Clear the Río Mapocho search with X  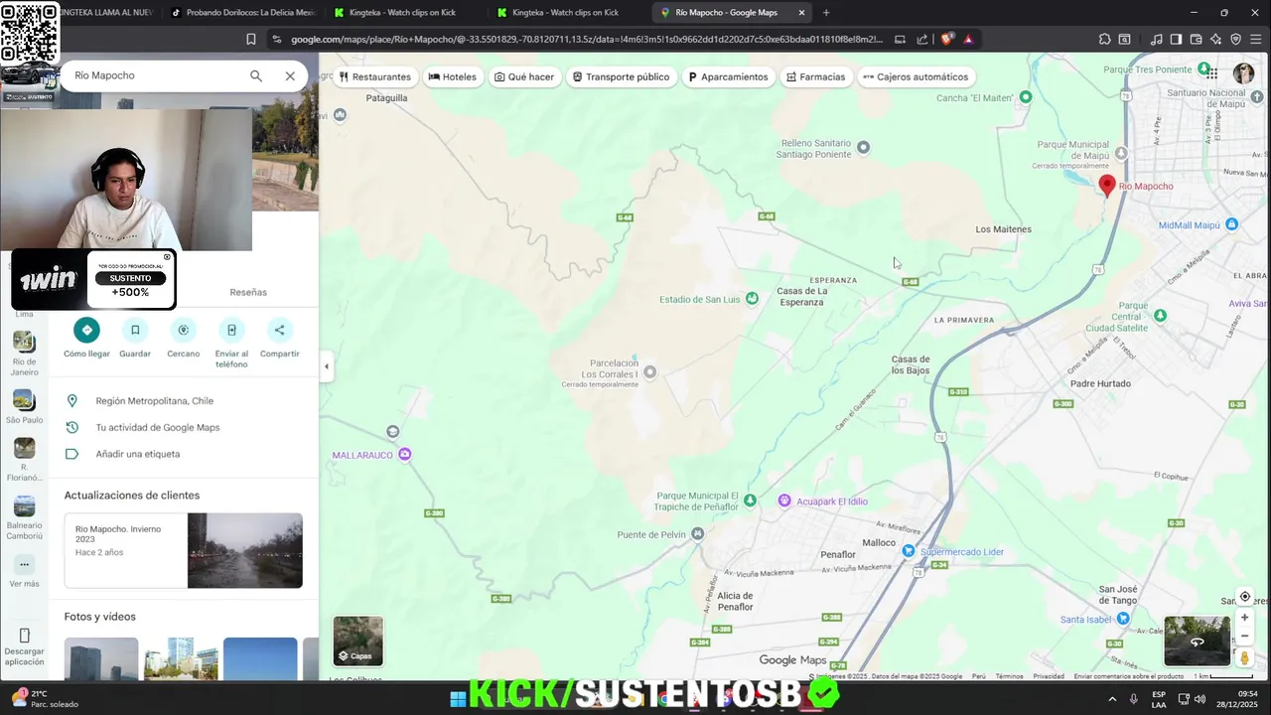(290, 75)
